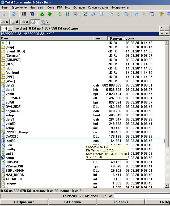Image resolution: width=170 pixels, height=206 pixels.
Task: Open the FTP menu
Action: [x=59, y=7]
